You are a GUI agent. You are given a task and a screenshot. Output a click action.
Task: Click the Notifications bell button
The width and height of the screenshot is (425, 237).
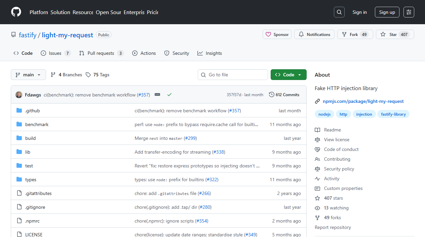tap(314, 34)
